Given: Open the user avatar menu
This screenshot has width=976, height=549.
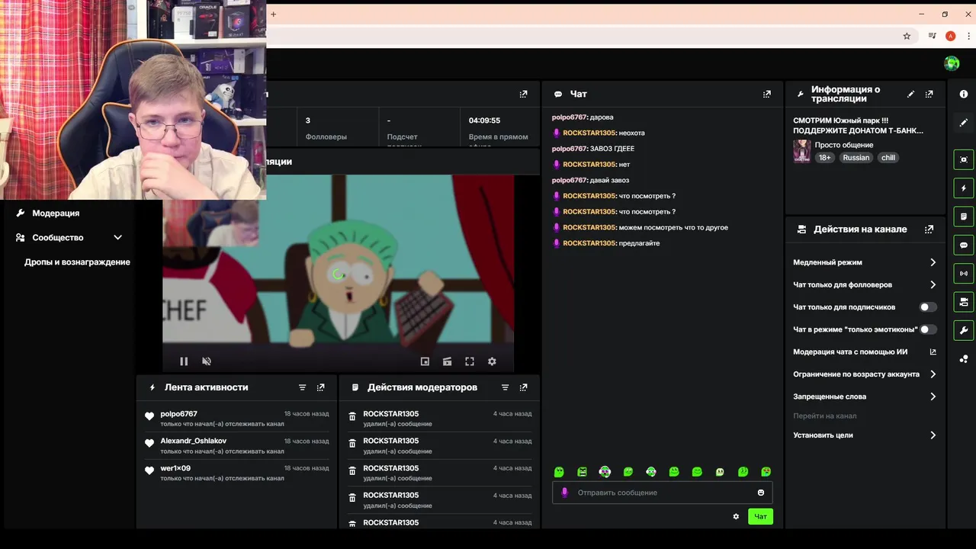Looking at the screenshot, I should [952, 63].
